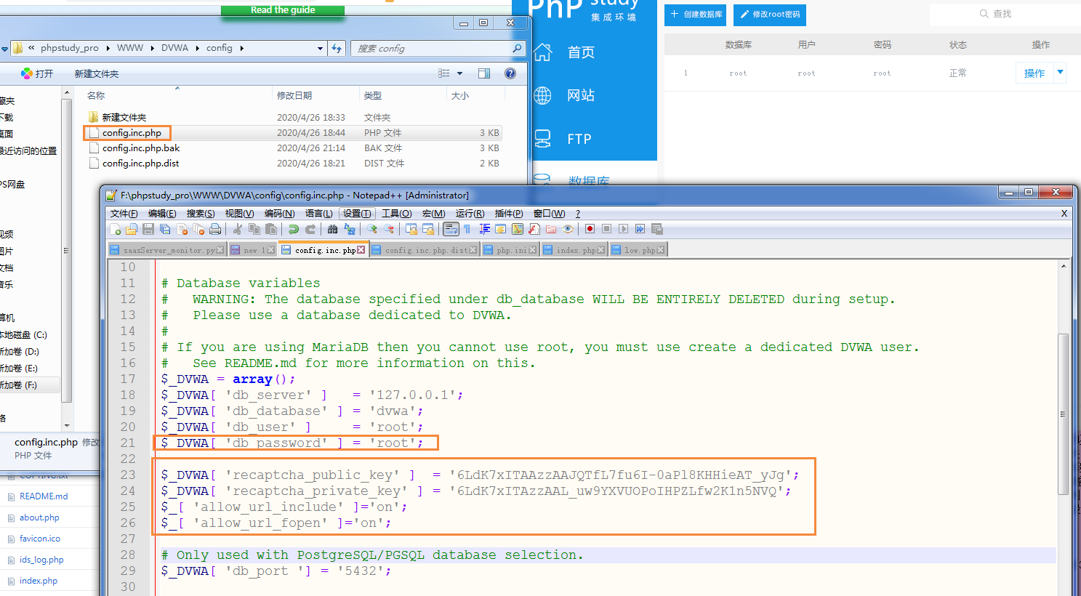Screen dimensions: 1081x596
Task: Toggle folder as workspace panel
Action: 550,229
